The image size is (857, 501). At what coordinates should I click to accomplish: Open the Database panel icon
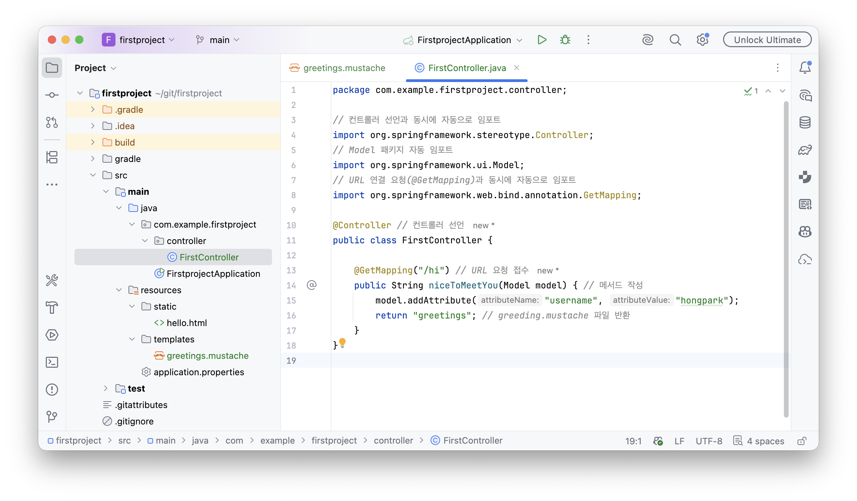(805, 122)
